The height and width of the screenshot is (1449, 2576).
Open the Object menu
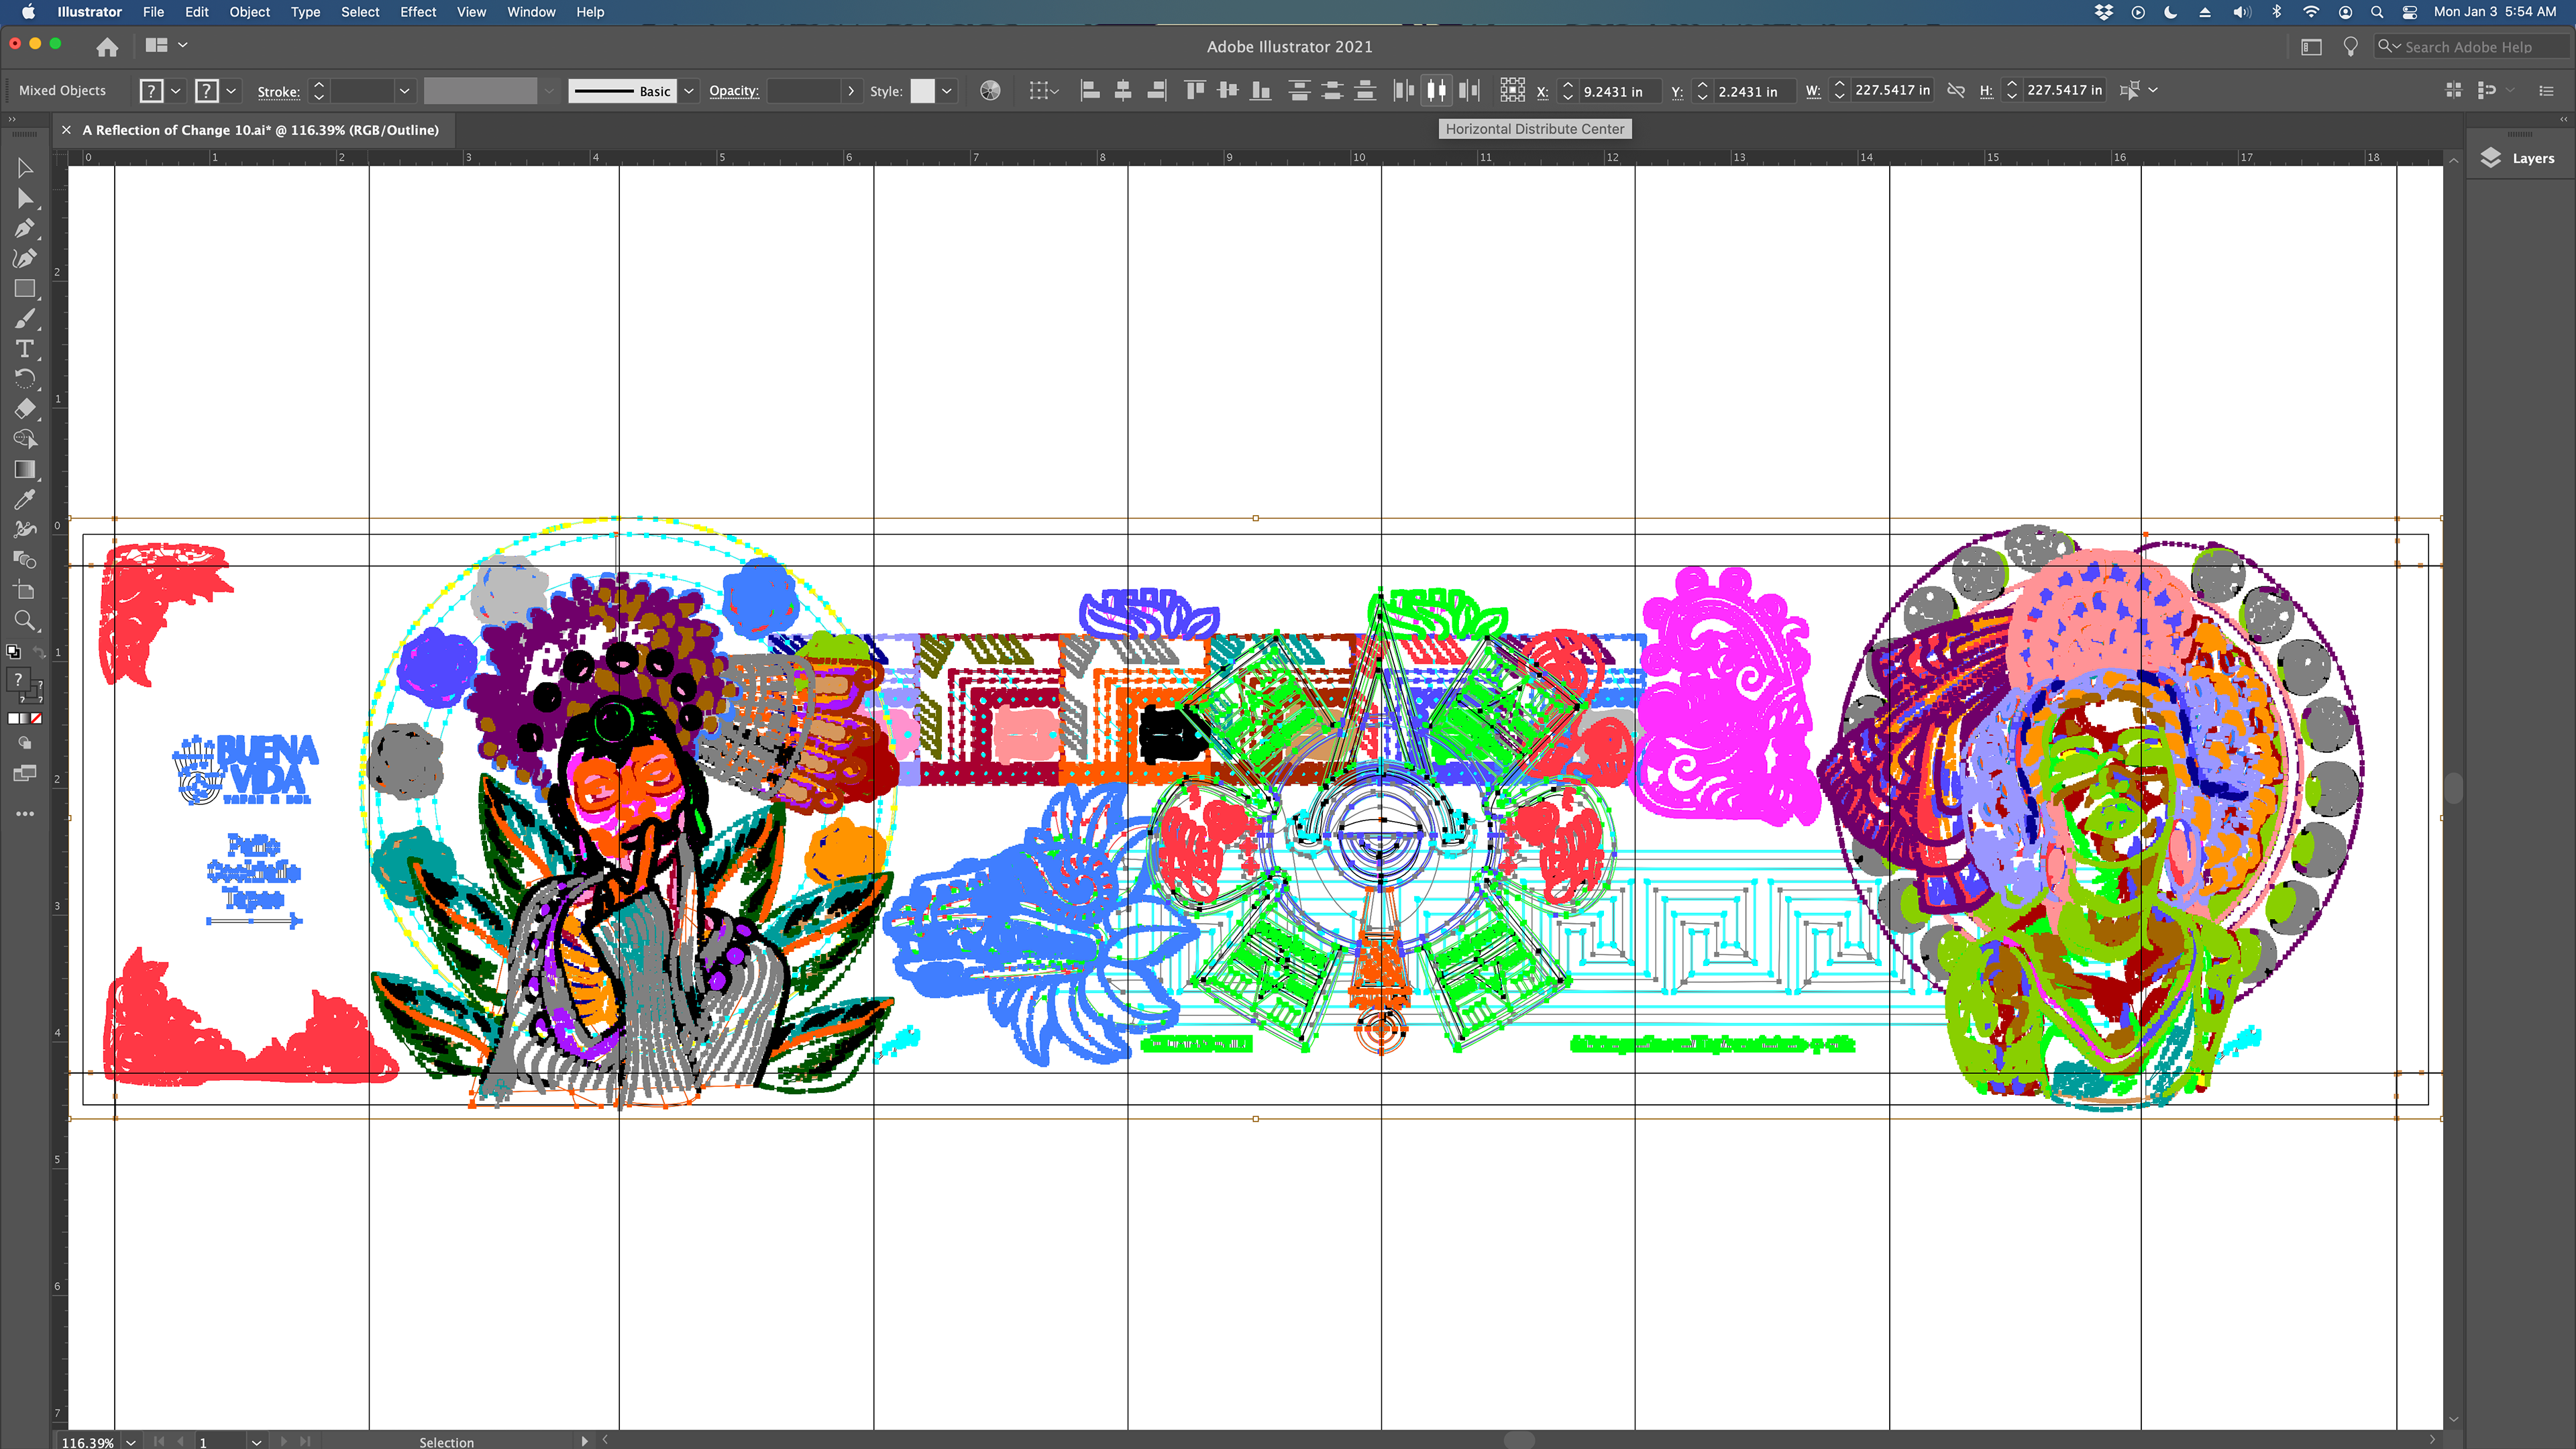pyautogui.click(x=249, y=12)
